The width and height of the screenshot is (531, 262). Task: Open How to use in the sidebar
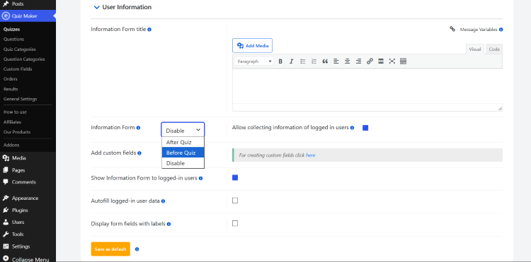point(15,112)
